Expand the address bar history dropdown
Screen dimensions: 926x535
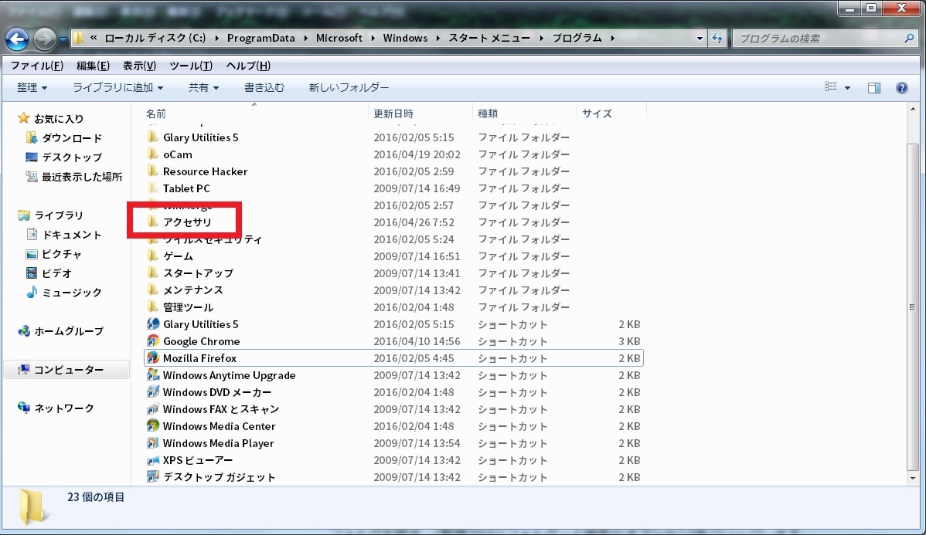700,39
